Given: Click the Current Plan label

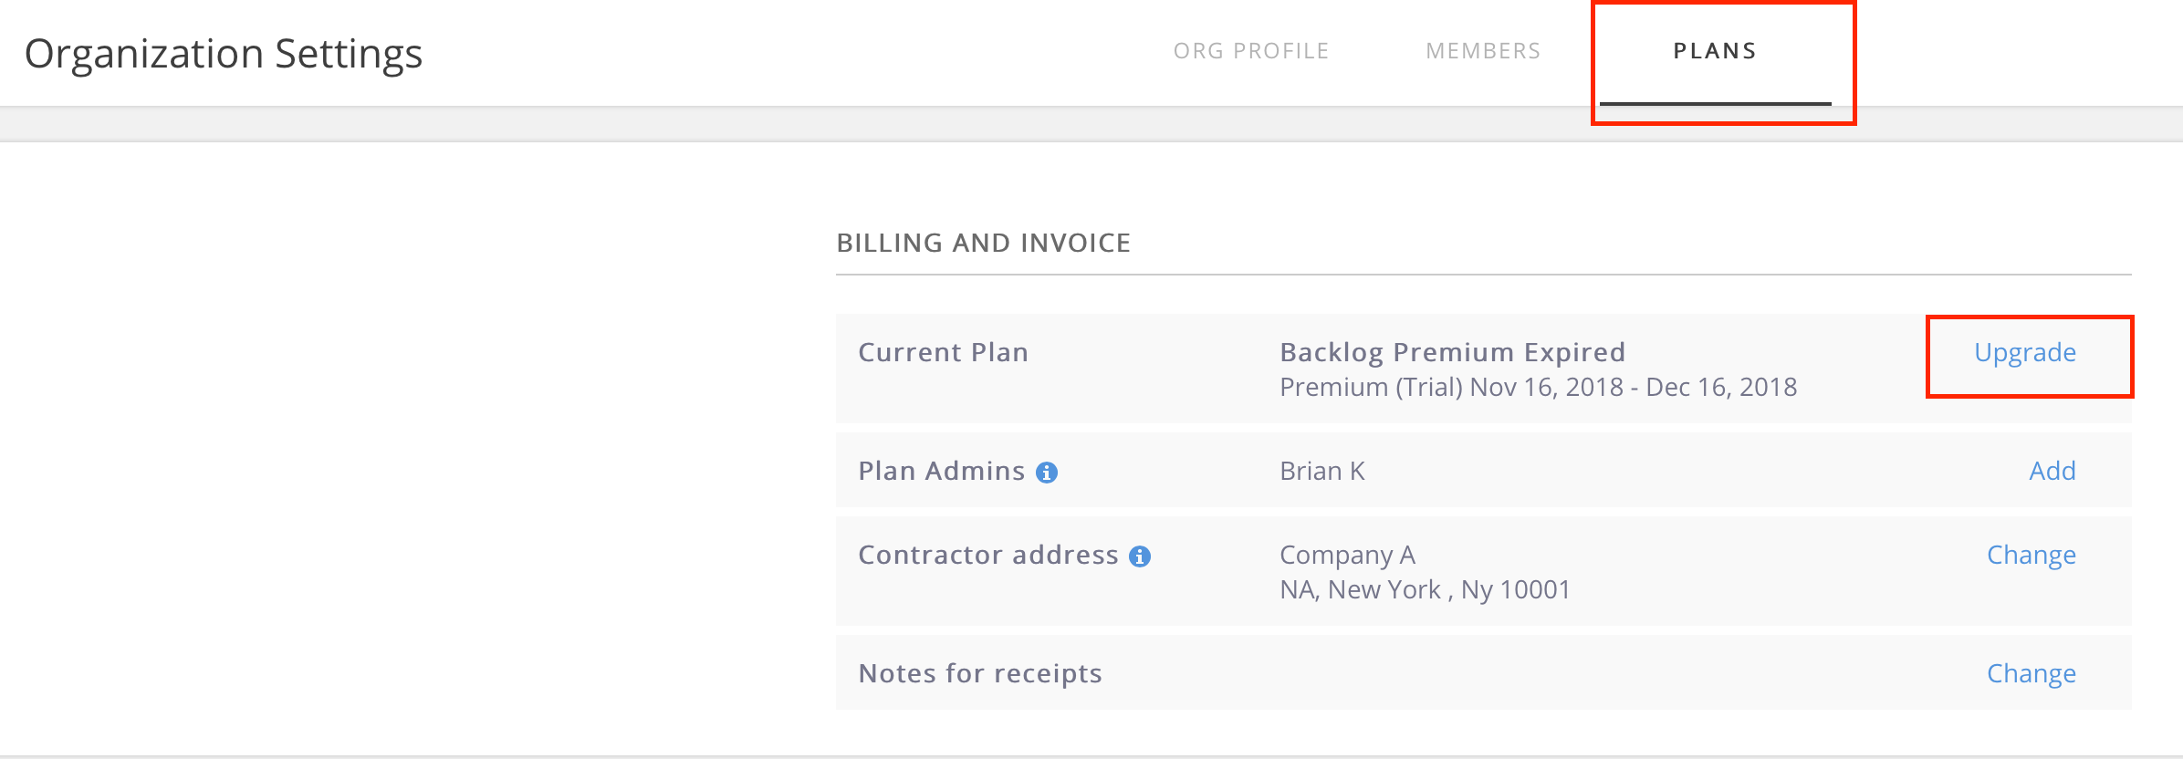Looking at the screenshot, I should tap(944, 352).
